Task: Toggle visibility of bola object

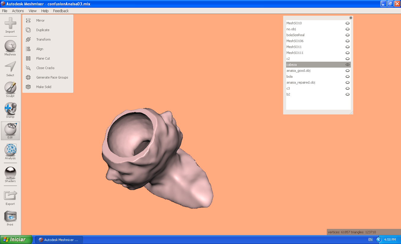Action: click(348, 76)
